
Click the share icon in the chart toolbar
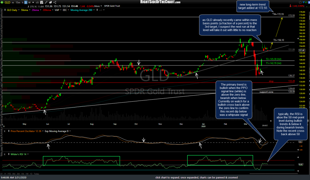click(55, 2)
